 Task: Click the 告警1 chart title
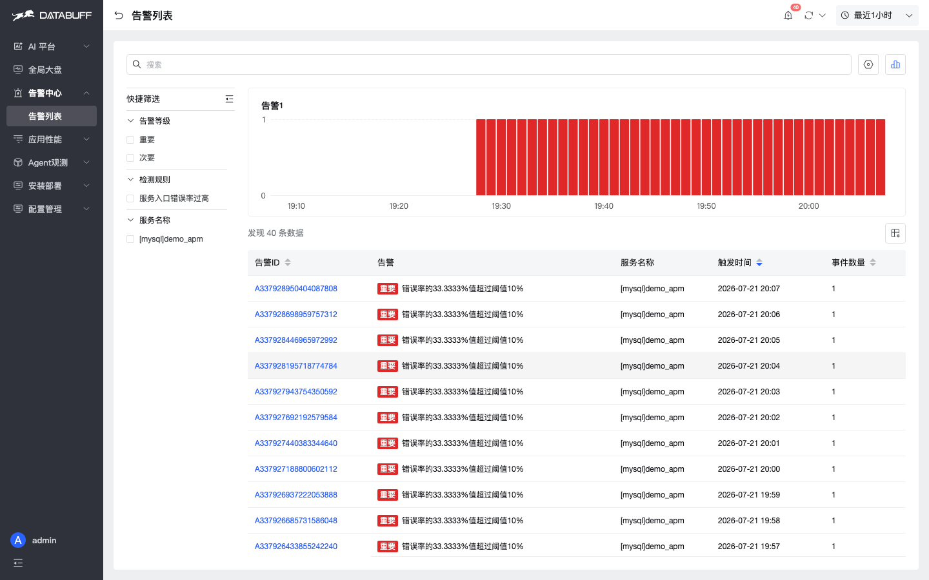[272, 106]
